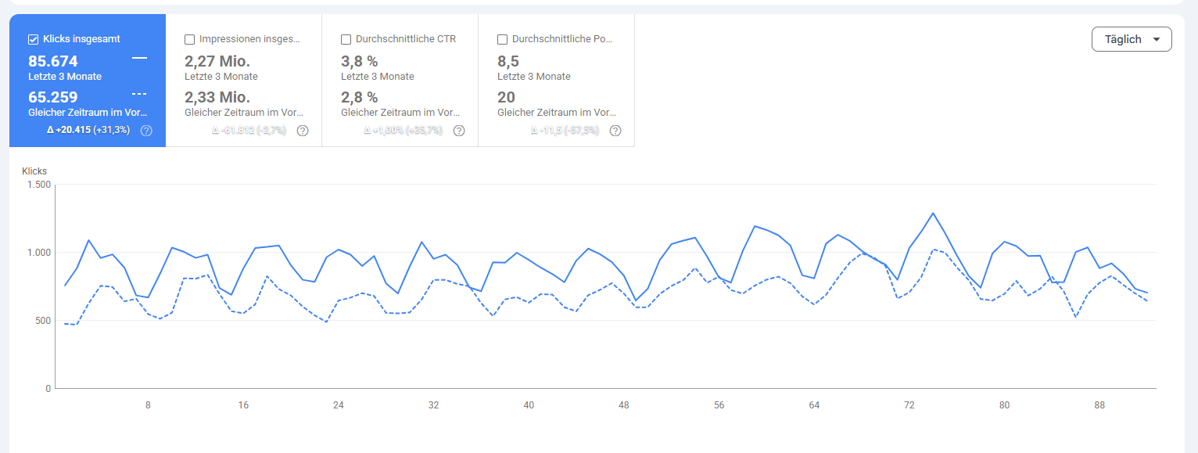Click x-axis day label 72
This screenshot has height=453, width=1198.
(x=909, y=405)
